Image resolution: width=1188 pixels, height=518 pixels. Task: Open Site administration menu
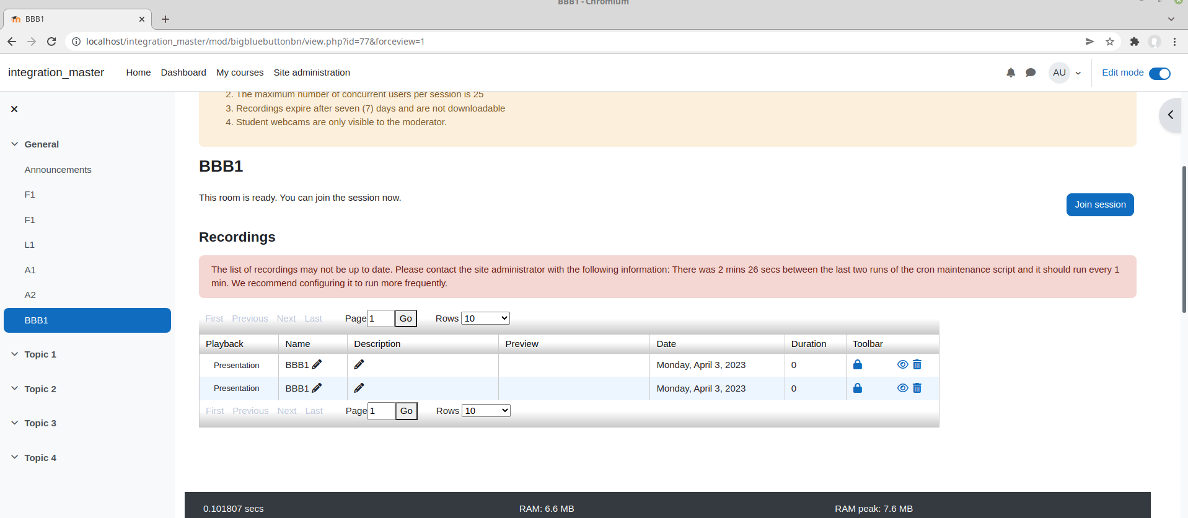click(x=312, y=72)
